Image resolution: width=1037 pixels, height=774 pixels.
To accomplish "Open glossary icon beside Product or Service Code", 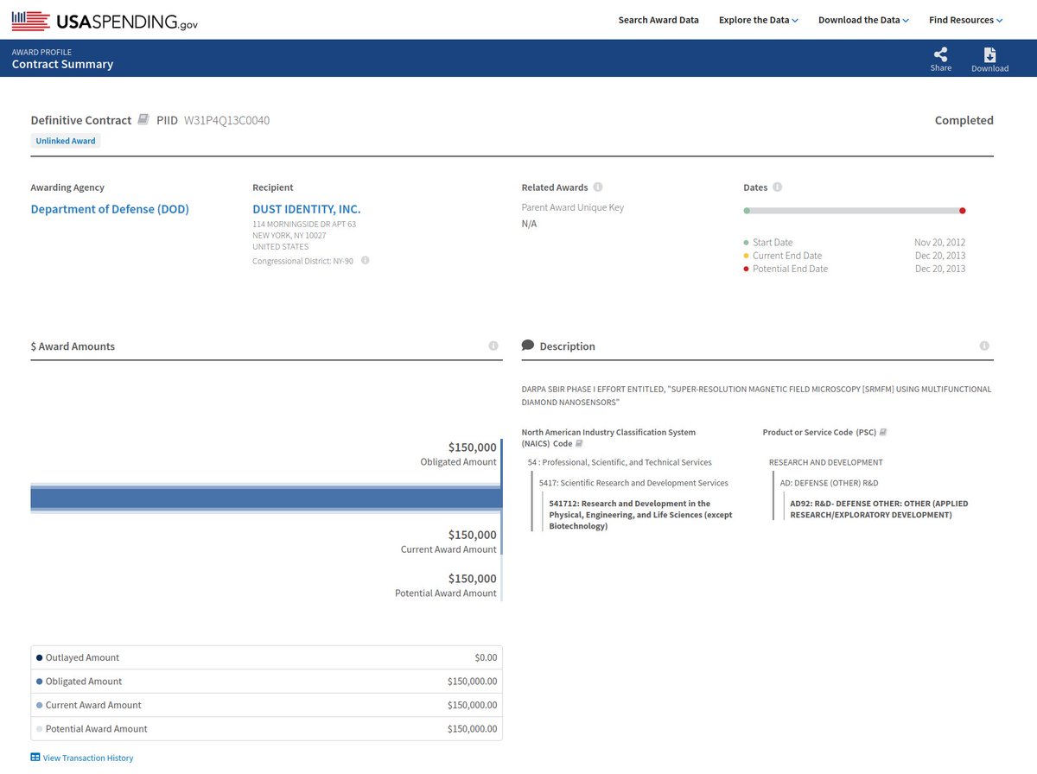I will [883, 432].
